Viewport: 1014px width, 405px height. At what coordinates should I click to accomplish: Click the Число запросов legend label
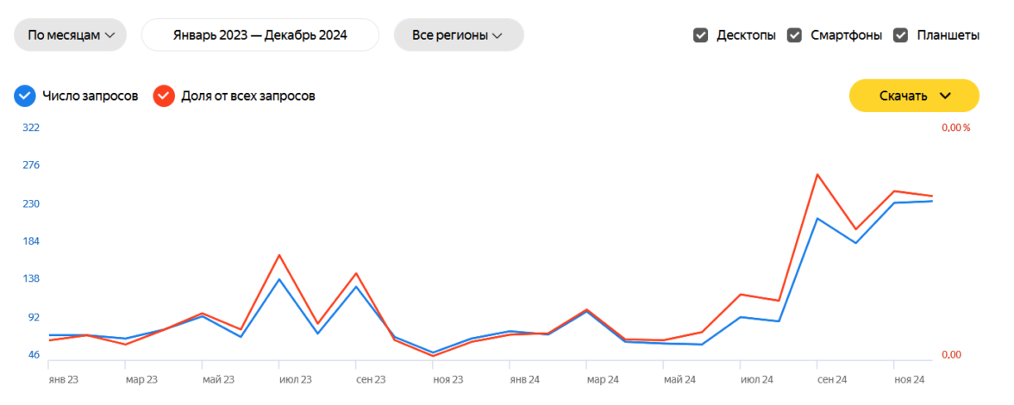[91, 96]
